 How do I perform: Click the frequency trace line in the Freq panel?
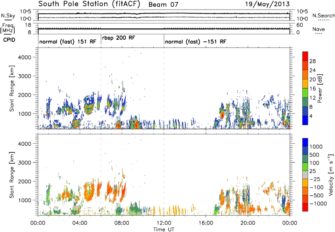point(164,29)
